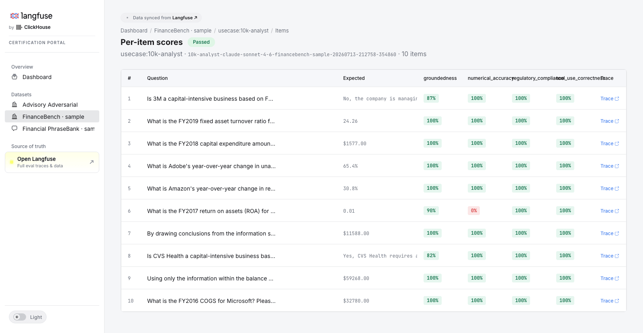Click the 87% groundedness score

[431, 98]
